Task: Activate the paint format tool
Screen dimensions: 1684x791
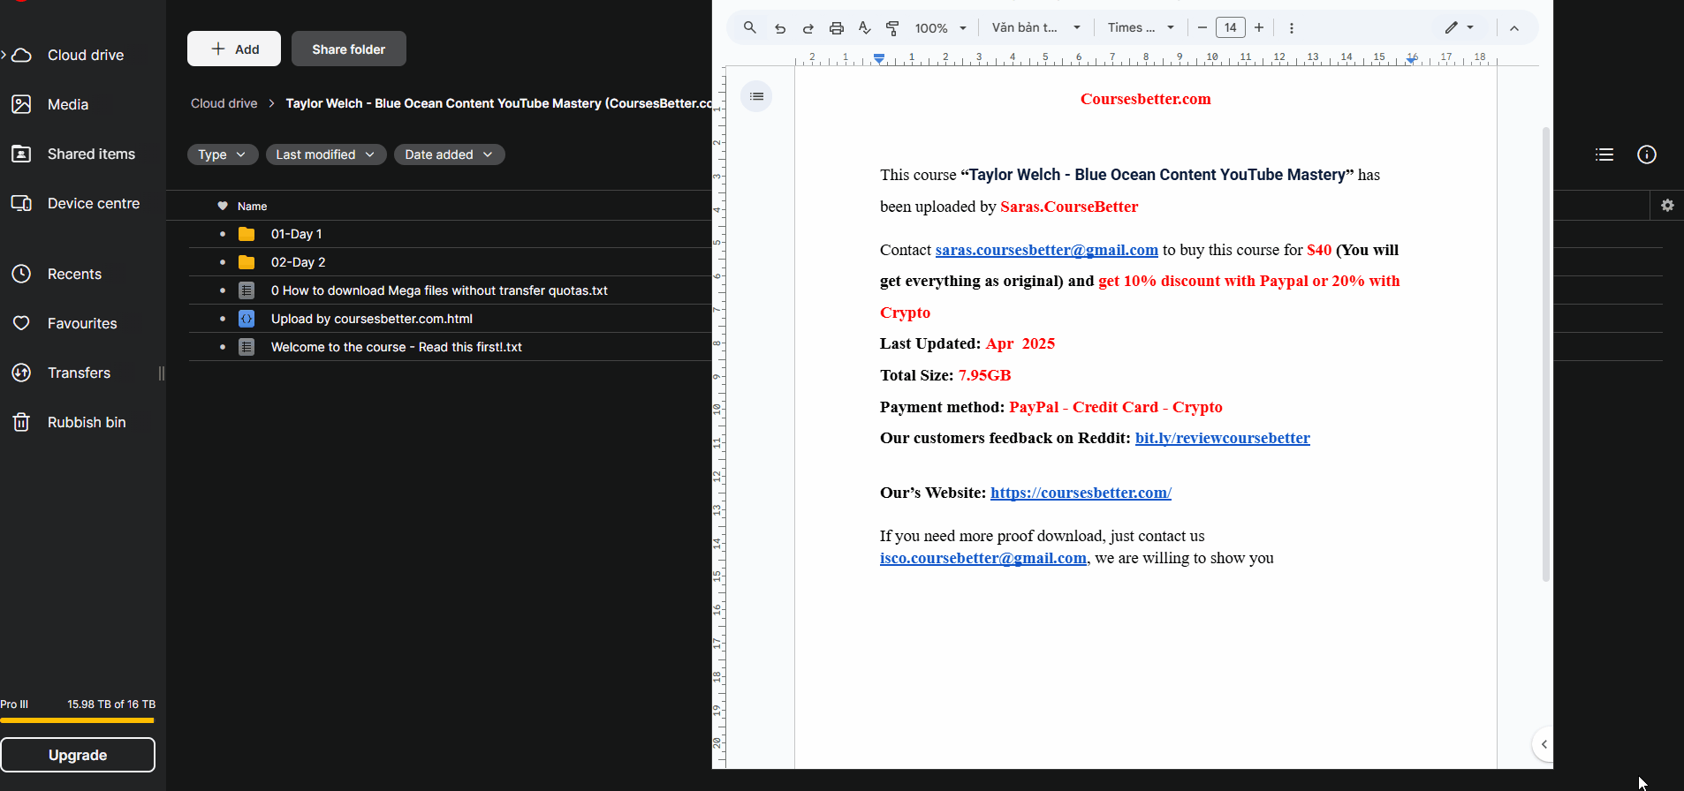Action: (893, 28)
